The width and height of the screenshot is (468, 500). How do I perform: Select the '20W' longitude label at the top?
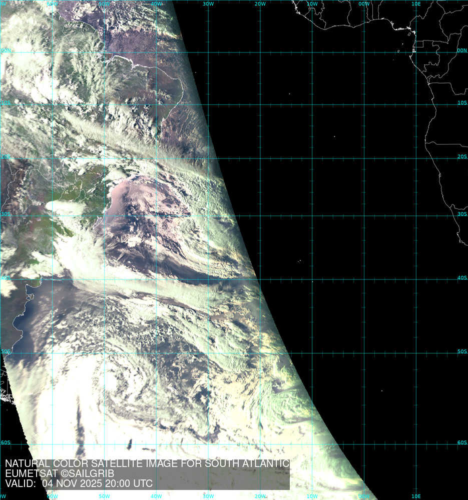(x=260, y=4)
